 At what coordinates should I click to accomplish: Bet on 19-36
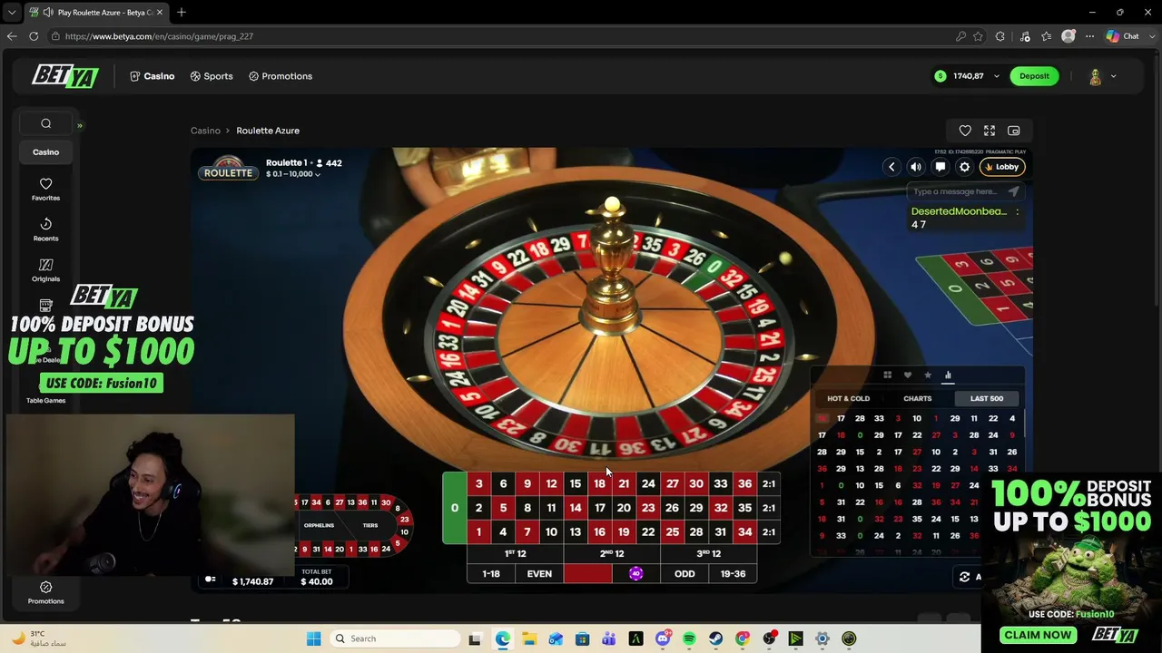coord(733,573)
